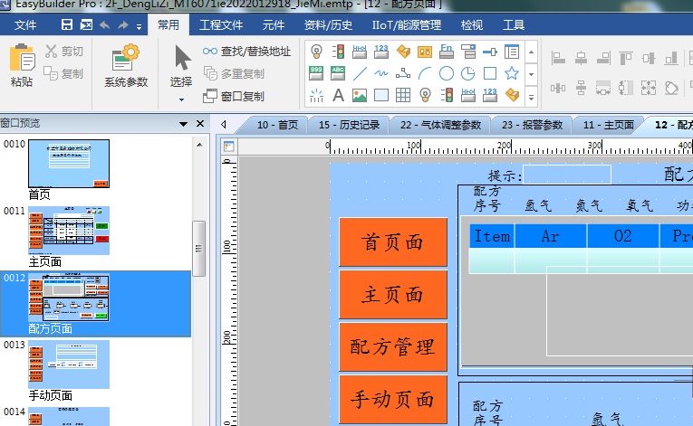The width and height of the screenshot is (693, 426).
Task: Open 系统参数 system parameters settings
Action: coord(126,66)
